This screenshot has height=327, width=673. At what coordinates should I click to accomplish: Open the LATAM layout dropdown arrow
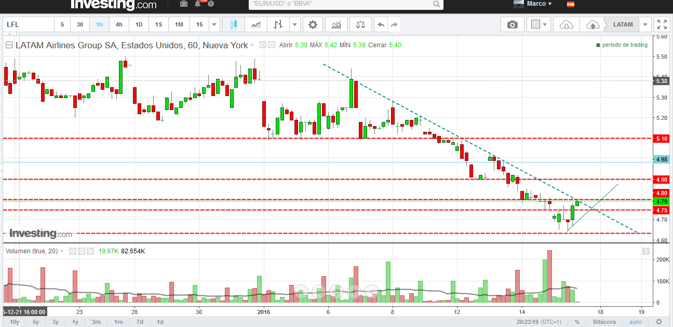[645, 24]
